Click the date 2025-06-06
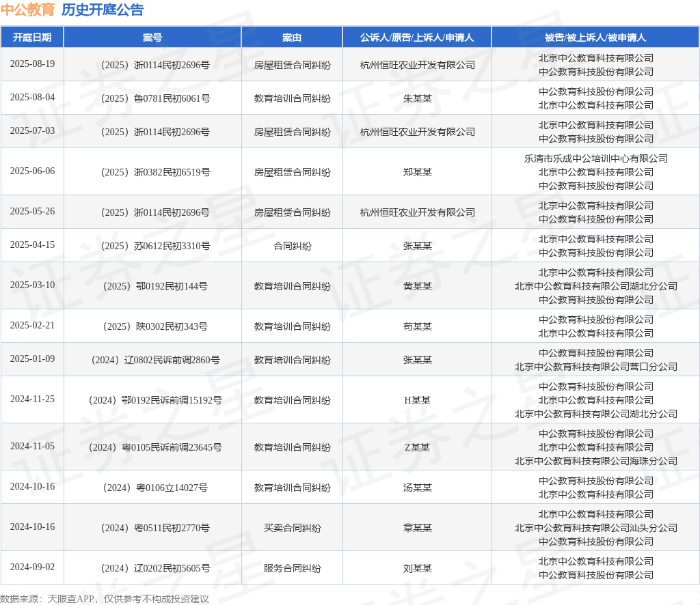 pyautogui.click(x=32, y=171)
